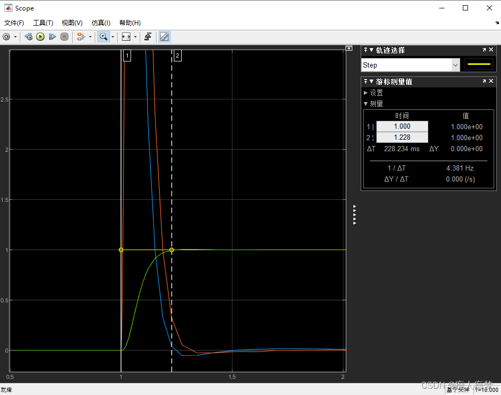The image size is (501, 395).
Task: Close the 轨迹选择 panel
Action: click(x=491, y=50)
